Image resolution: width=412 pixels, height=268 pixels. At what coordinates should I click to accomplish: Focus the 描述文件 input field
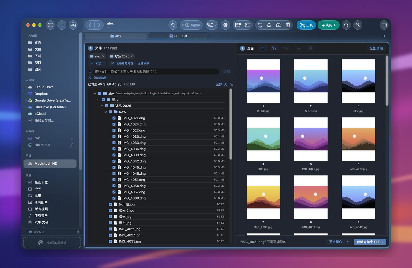coord(156,72)
